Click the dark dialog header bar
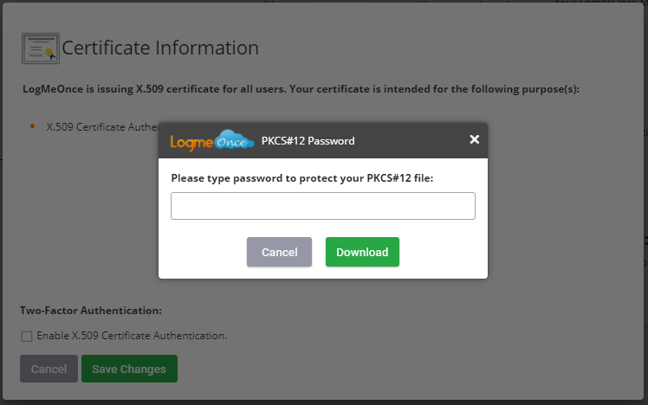 [x=323, y=140]
